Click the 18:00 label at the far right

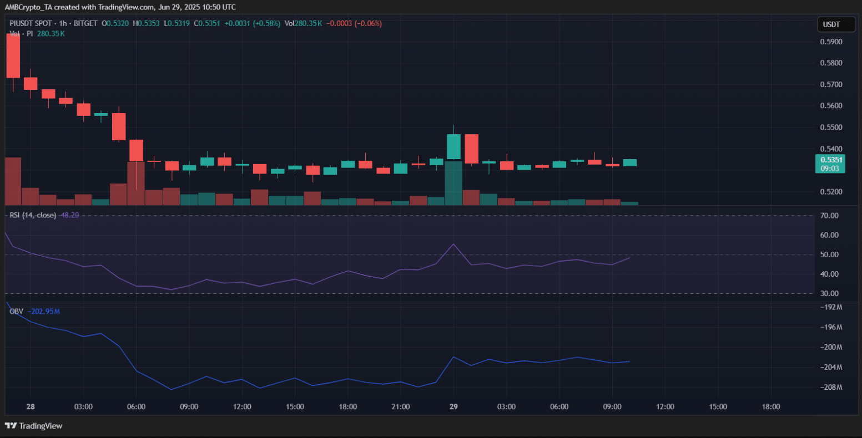click(770, 406)
